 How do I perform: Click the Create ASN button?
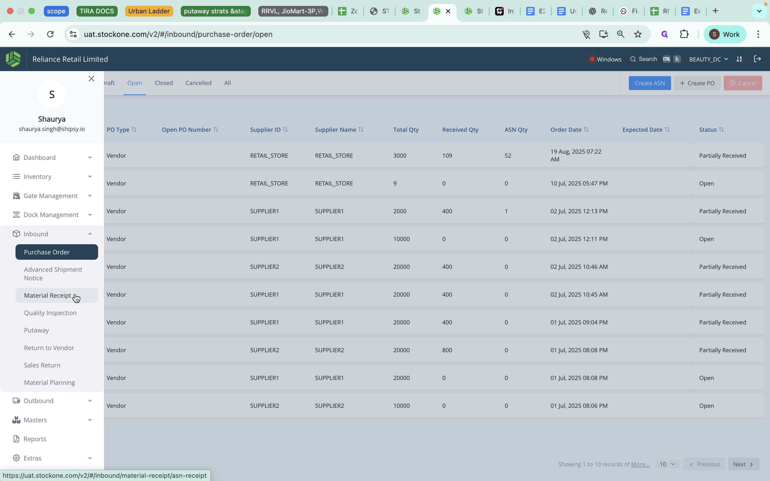click(649, 83)
